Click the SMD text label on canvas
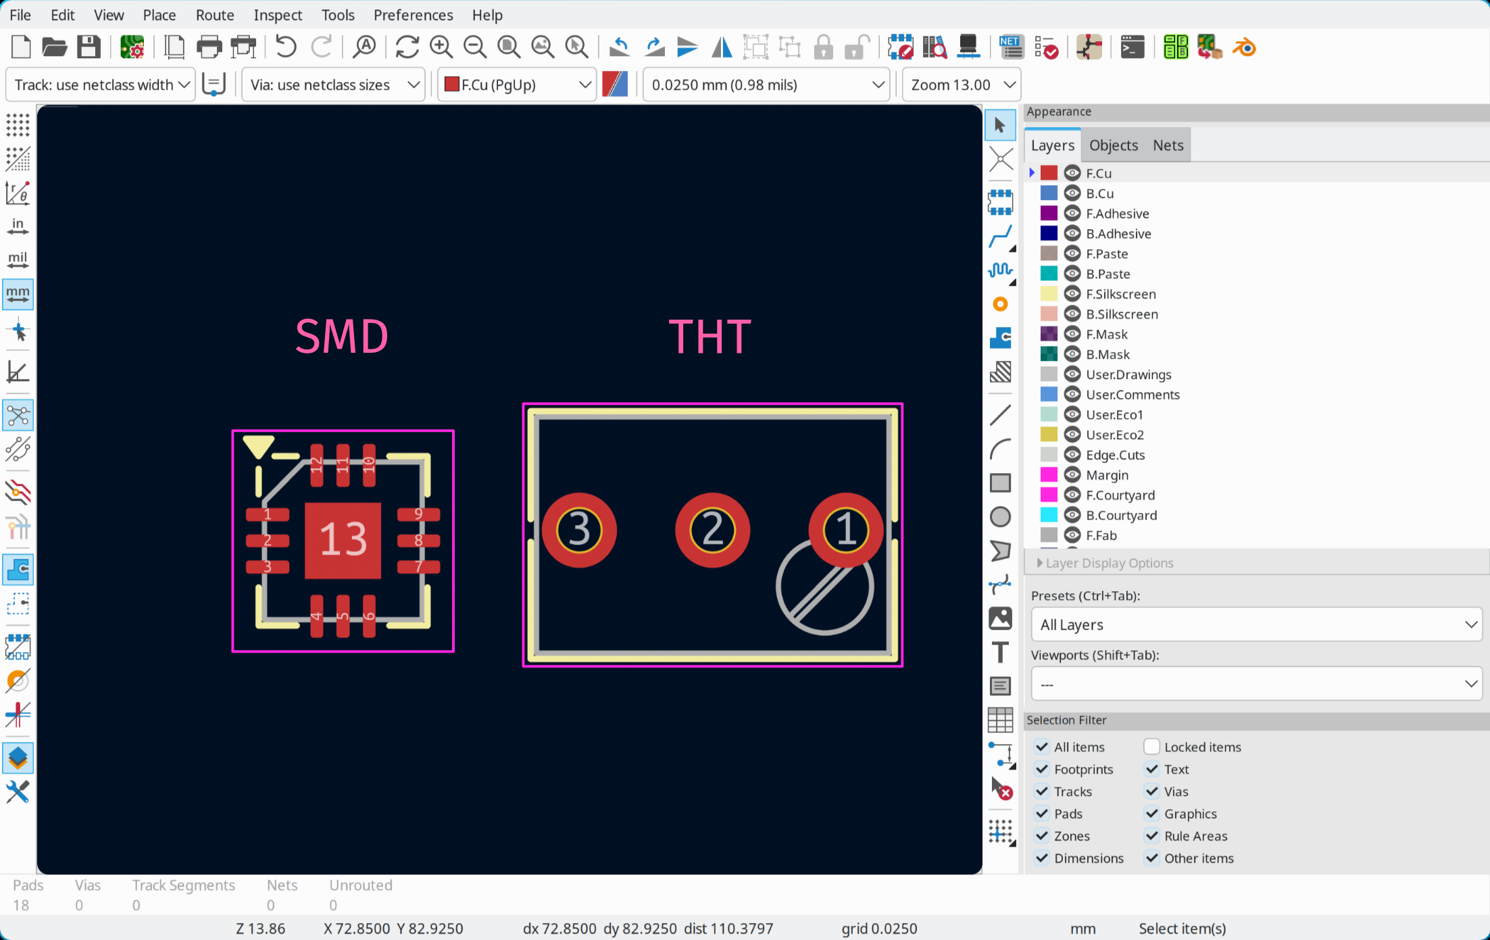 tap(342, 337)
